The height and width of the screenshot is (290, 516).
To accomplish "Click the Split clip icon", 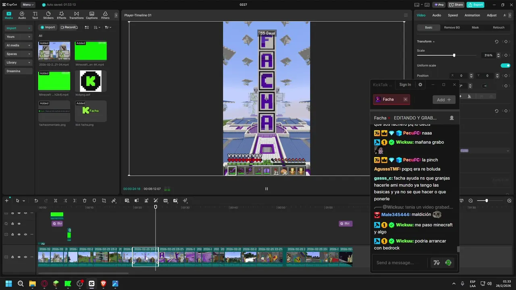I will tap(55, 201).
